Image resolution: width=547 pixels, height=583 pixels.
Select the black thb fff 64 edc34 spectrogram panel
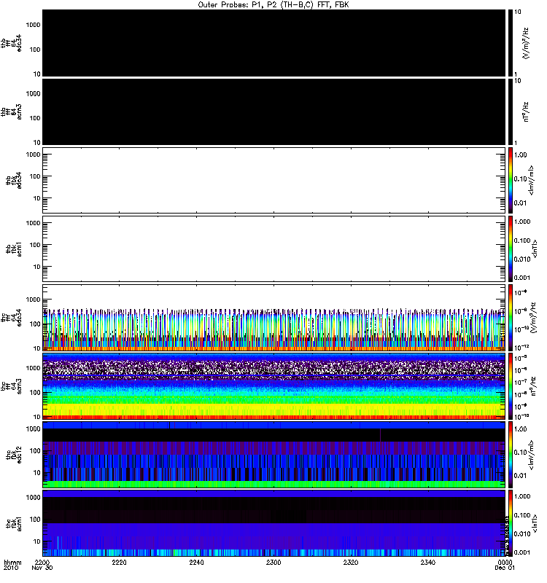point(274,43)
